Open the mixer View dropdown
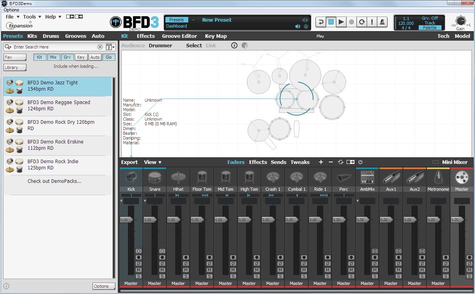 click(x=153, y=162)
